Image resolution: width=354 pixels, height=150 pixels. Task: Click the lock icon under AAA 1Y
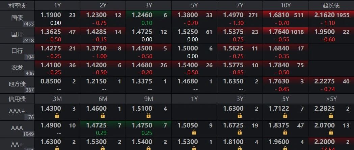point(194,133)
